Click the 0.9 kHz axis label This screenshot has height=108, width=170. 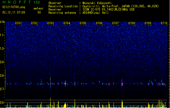click(2, 62)
